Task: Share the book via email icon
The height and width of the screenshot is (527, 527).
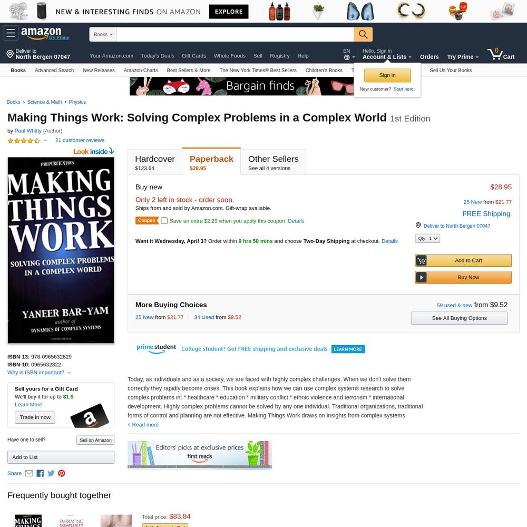Action: point(29,473)
